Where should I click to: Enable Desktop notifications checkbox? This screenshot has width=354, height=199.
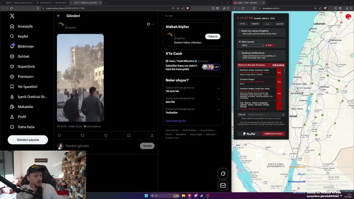click(x=240, y=53)
